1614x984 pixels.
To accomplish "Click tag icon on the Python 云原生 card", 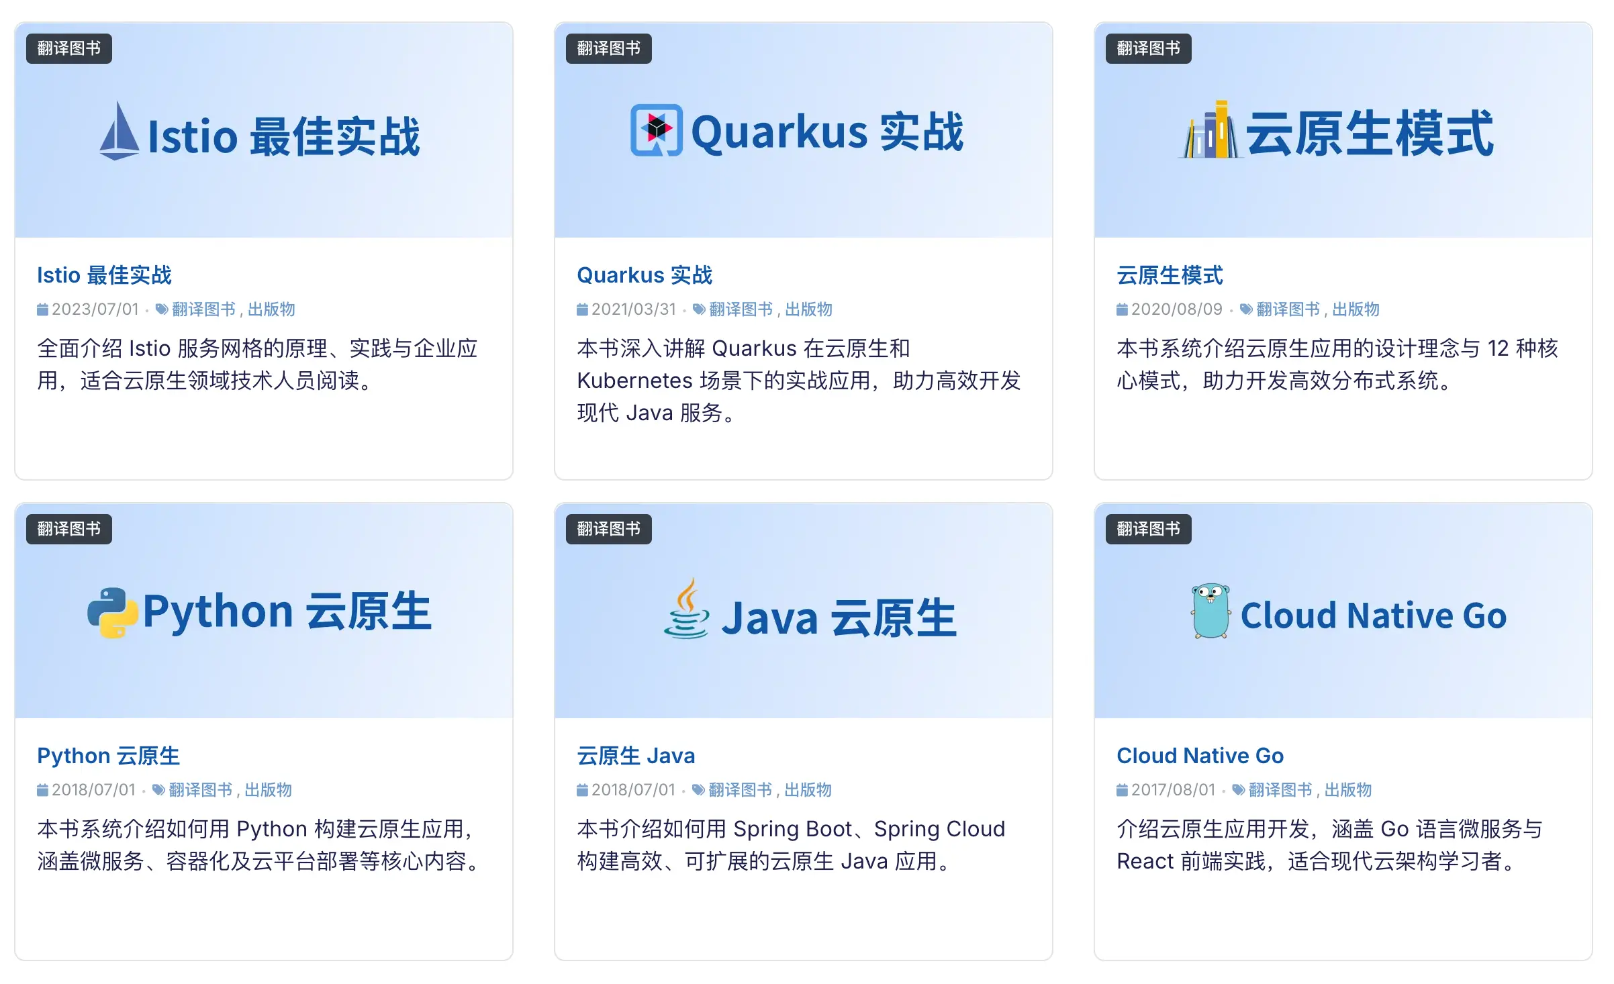I will (158, 790).
